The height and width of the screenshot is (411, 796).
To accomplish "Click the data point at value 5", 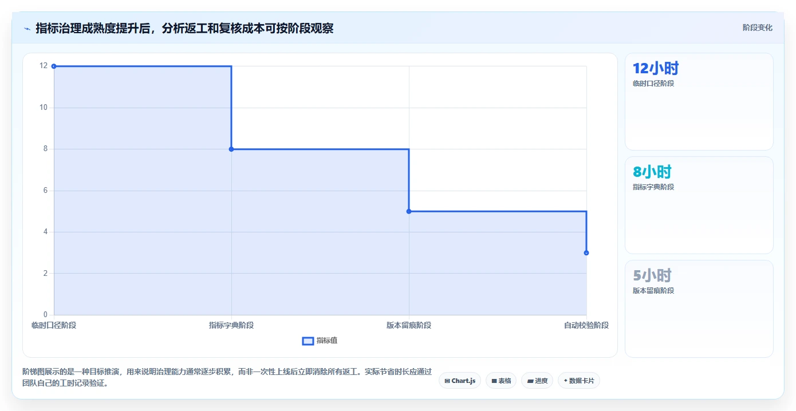I will 409,211.
